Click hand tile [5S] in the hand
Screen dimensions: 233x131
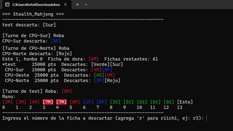(x=128, y=102)
